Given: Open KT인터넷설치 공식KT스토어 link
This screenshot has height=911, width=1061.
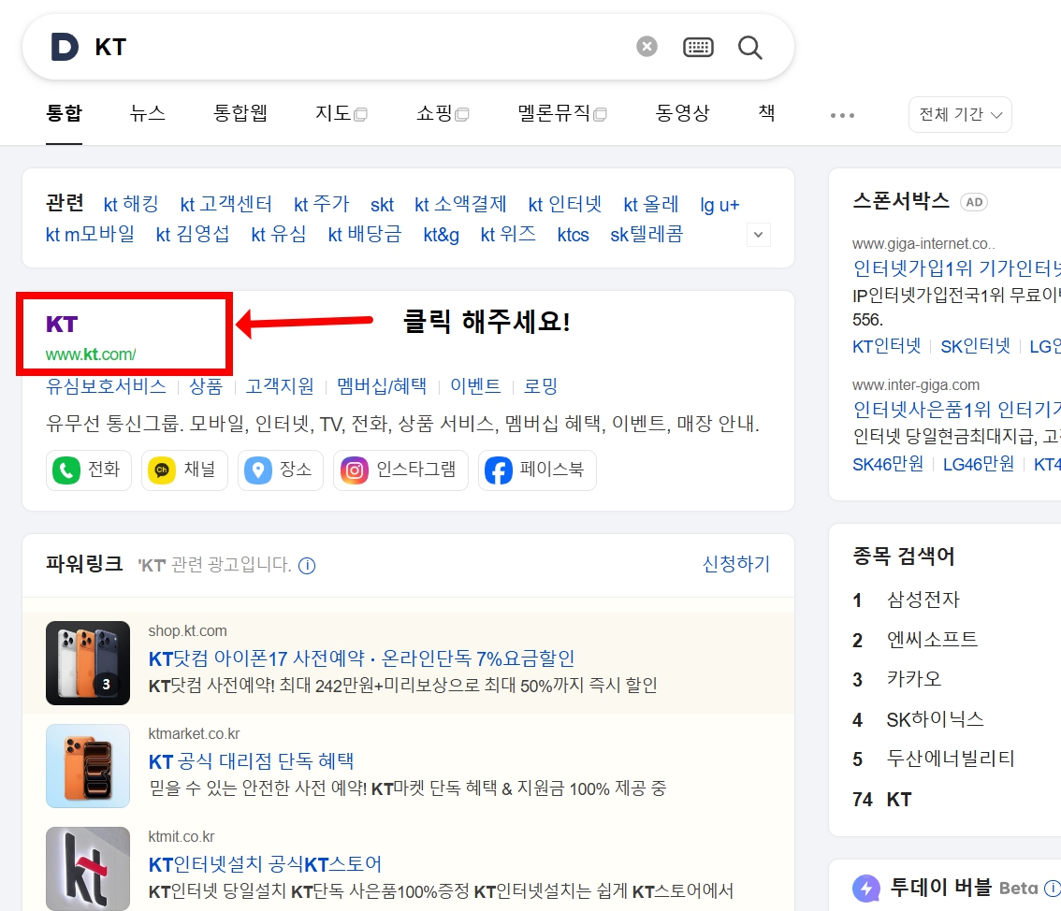Looking at the screenshot, I should tap(266, 864).
